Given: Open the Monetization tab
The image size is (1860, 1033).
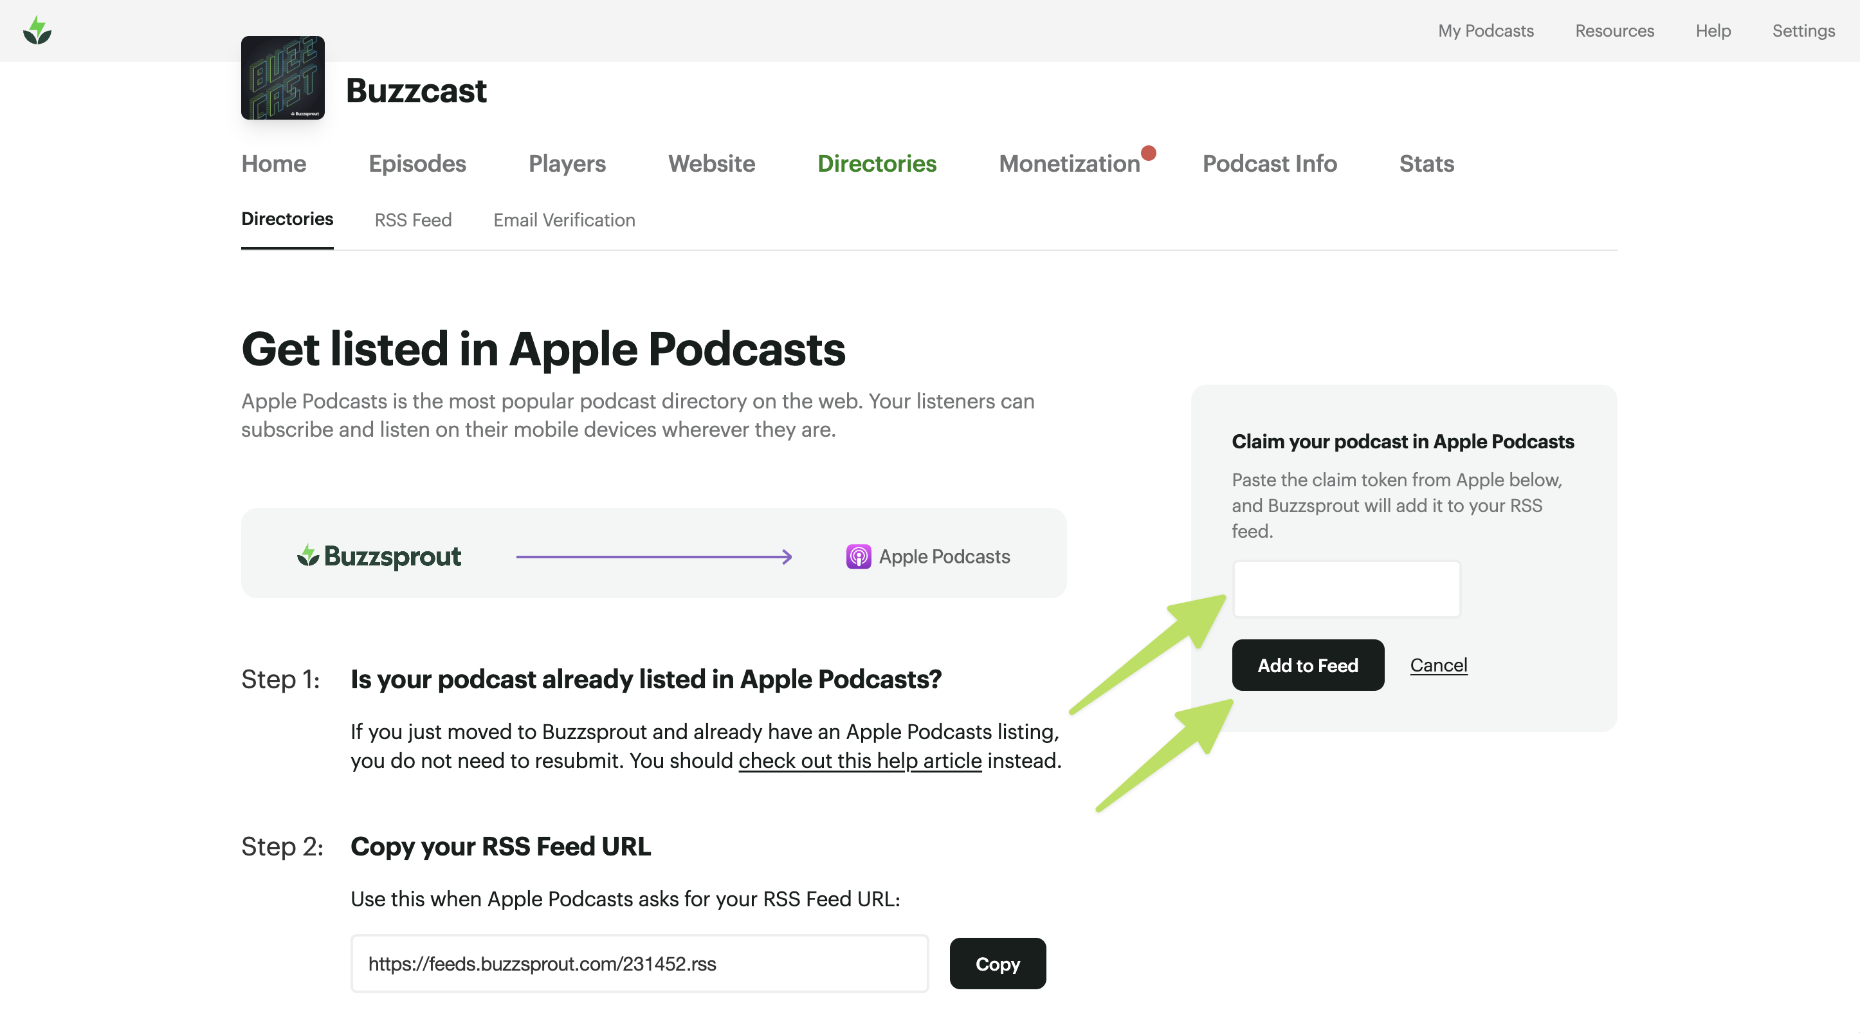Looking at the screenshot, I should (1069, 164).
